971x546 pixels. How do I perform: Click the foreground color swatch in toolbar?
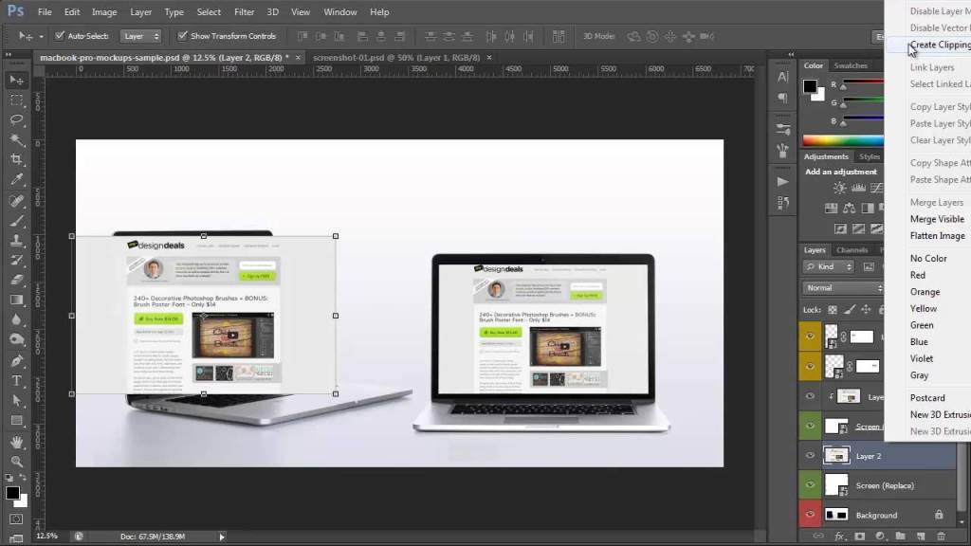pyautogui.click(x=11, y=493)
